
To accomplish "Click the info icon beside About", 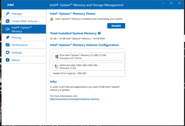I will 8,60.
